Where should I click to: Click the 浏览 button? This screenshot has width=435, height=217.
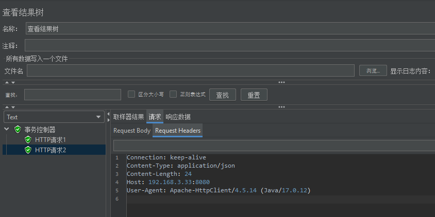click(x=373, y=70)
